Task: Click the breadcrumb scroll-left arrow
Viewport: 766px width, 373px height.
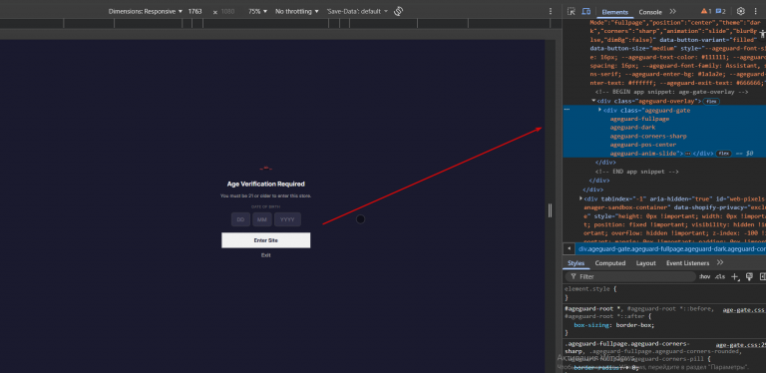Action: [x=569, y=248]
